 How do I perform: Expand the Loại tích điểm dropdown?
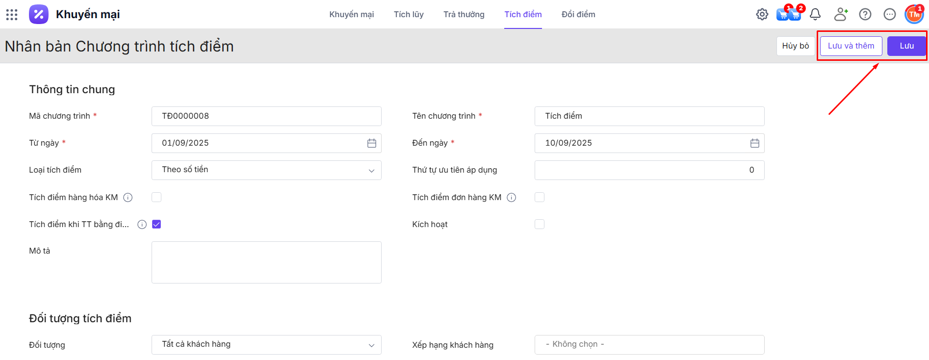click(x=266, y=170)
